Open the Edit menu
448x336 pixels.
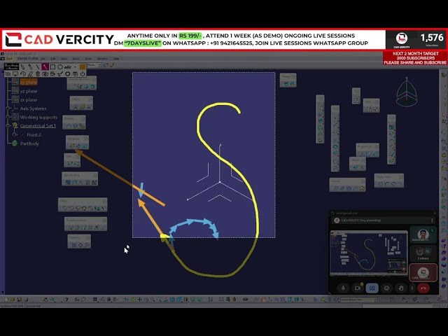click(53, 59)
